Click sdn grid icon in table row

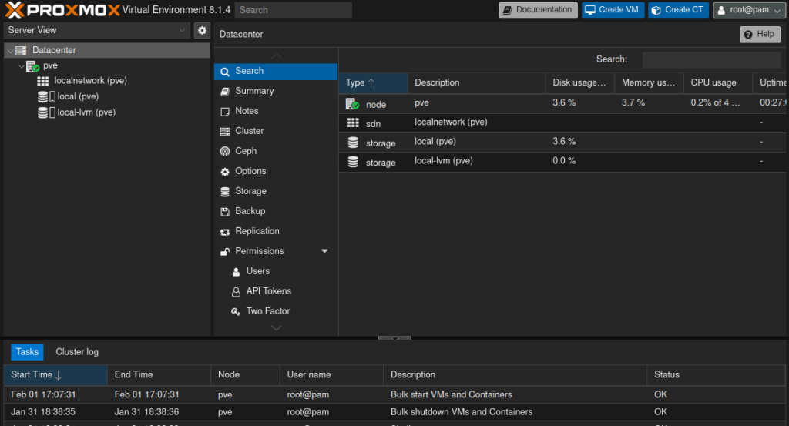tap(353, 123)
